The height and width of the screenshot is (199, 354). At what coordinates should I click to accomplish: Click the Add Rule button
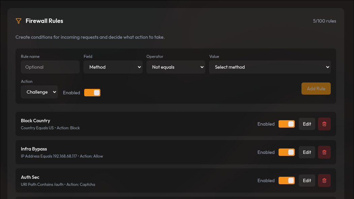click(x=316, y=88)
